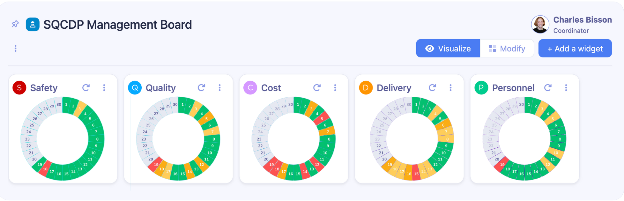The height and width of the screenshot is (201, 624).
Task: Open the Delivery widget options menu
Action: pos(451,87)
